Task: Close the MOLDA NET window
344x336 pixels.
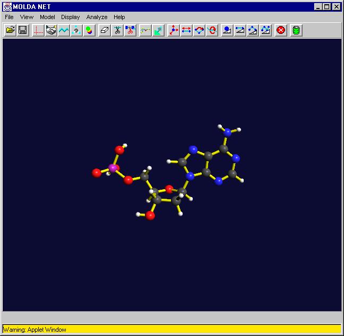Action: [x=337, y=7]
